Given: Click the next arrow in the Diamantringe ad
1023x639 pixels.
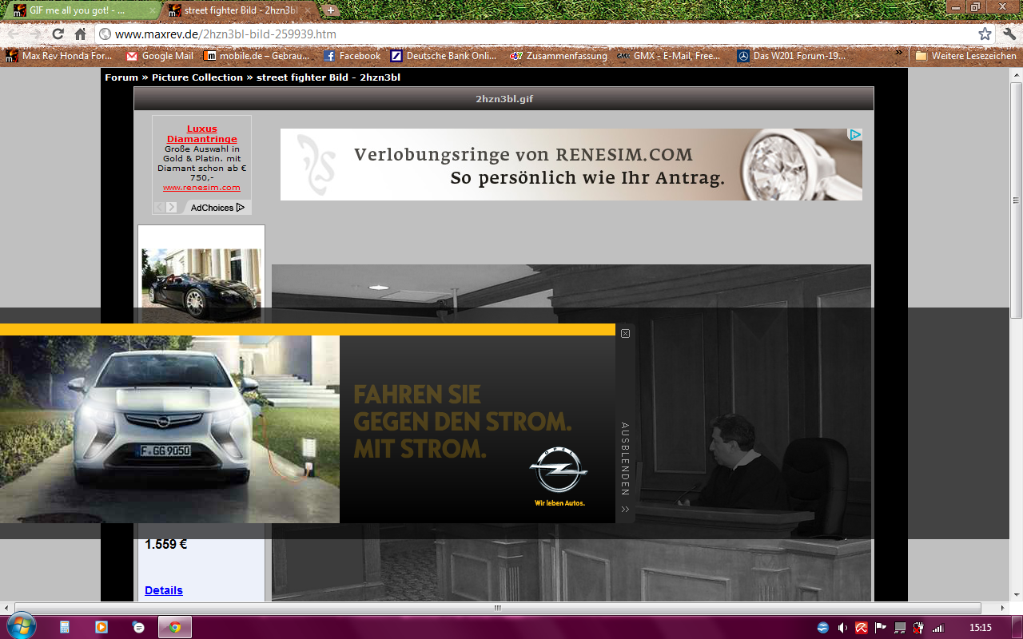Looking at the screenshot, I should point(171,208).
